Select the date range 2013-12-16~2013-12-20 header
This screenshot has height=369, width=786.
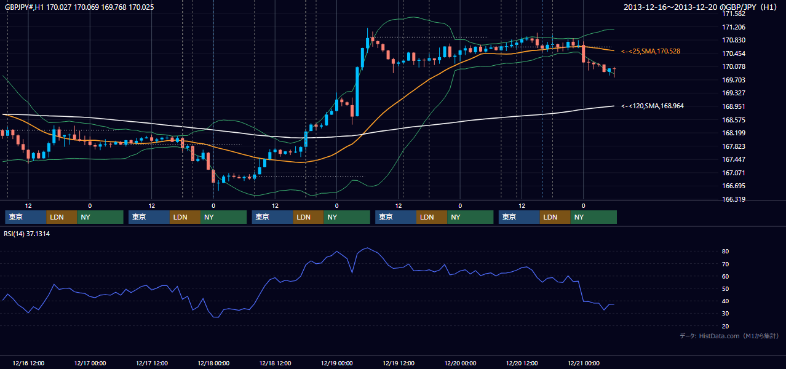[x=701, y=7]
